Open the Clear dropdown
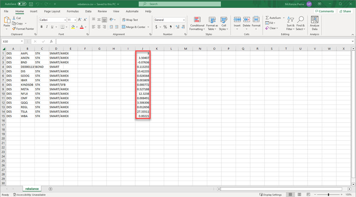The image size is (356, 197). pyautogui.click(x=272, y=28)
